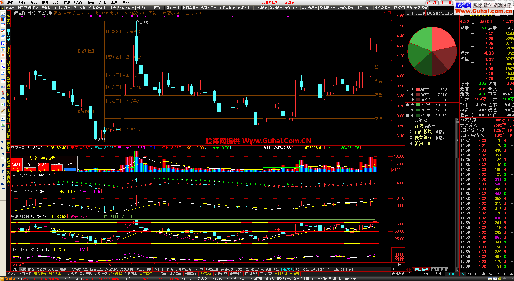
Task: Click the magnifier zoom sidebar icon
Action: 3,73
